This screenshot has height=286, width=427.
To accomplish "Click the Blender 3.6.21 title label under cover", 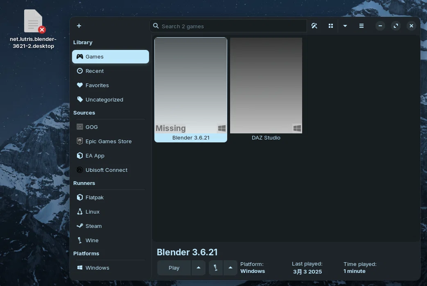I will pos(191,138).
